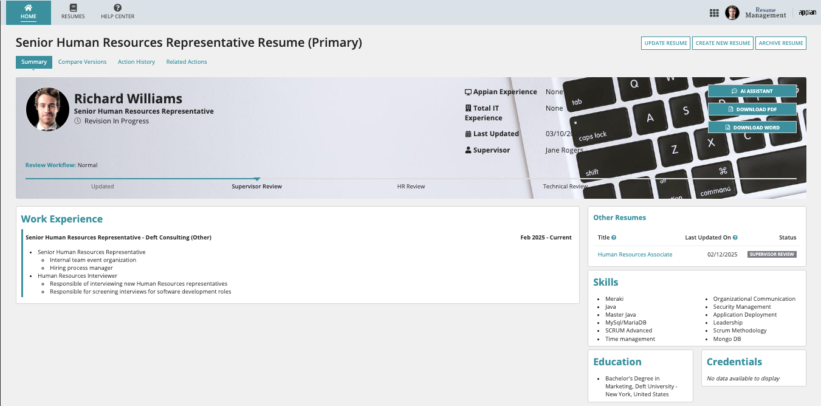Click the Deft Consulting job title line
The width and height of the screenshot is (821, 406).
point(119,238)
